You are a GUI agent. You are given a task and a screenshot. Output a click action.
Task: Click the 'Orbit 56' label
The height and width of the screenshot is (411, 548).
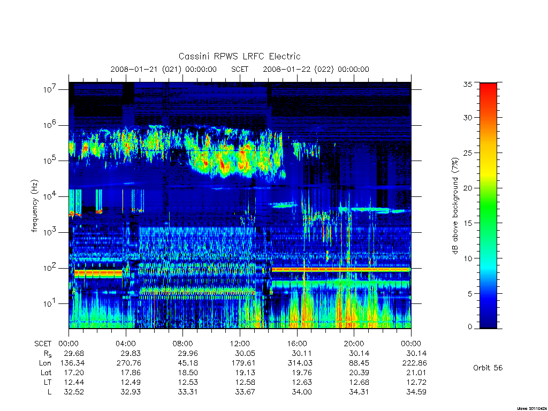pos(488,368)
